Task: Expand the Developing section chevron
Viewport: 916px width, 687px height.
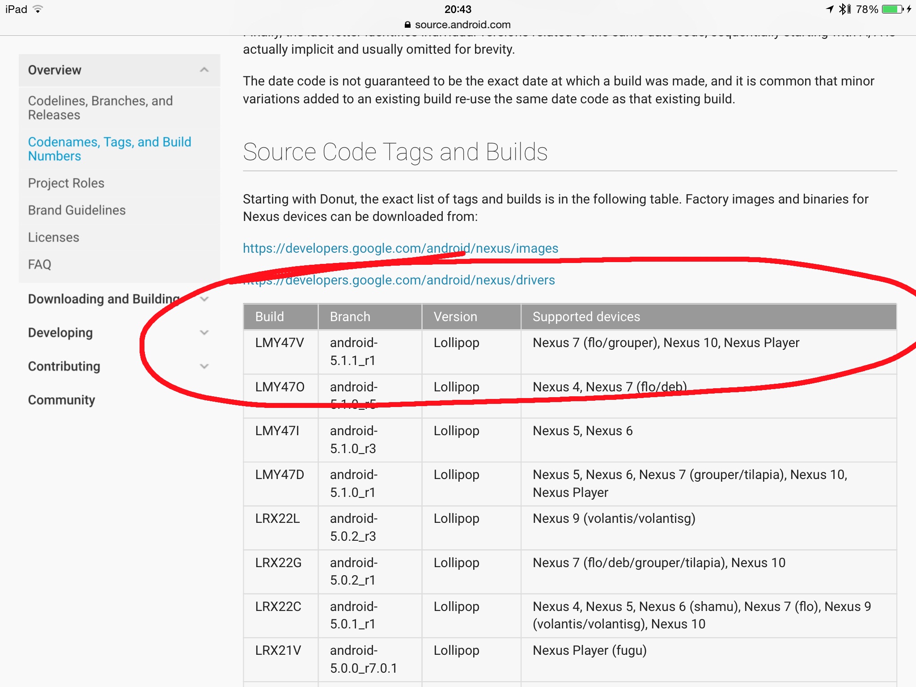Action: pyautogui.click(x=204, y=332)
